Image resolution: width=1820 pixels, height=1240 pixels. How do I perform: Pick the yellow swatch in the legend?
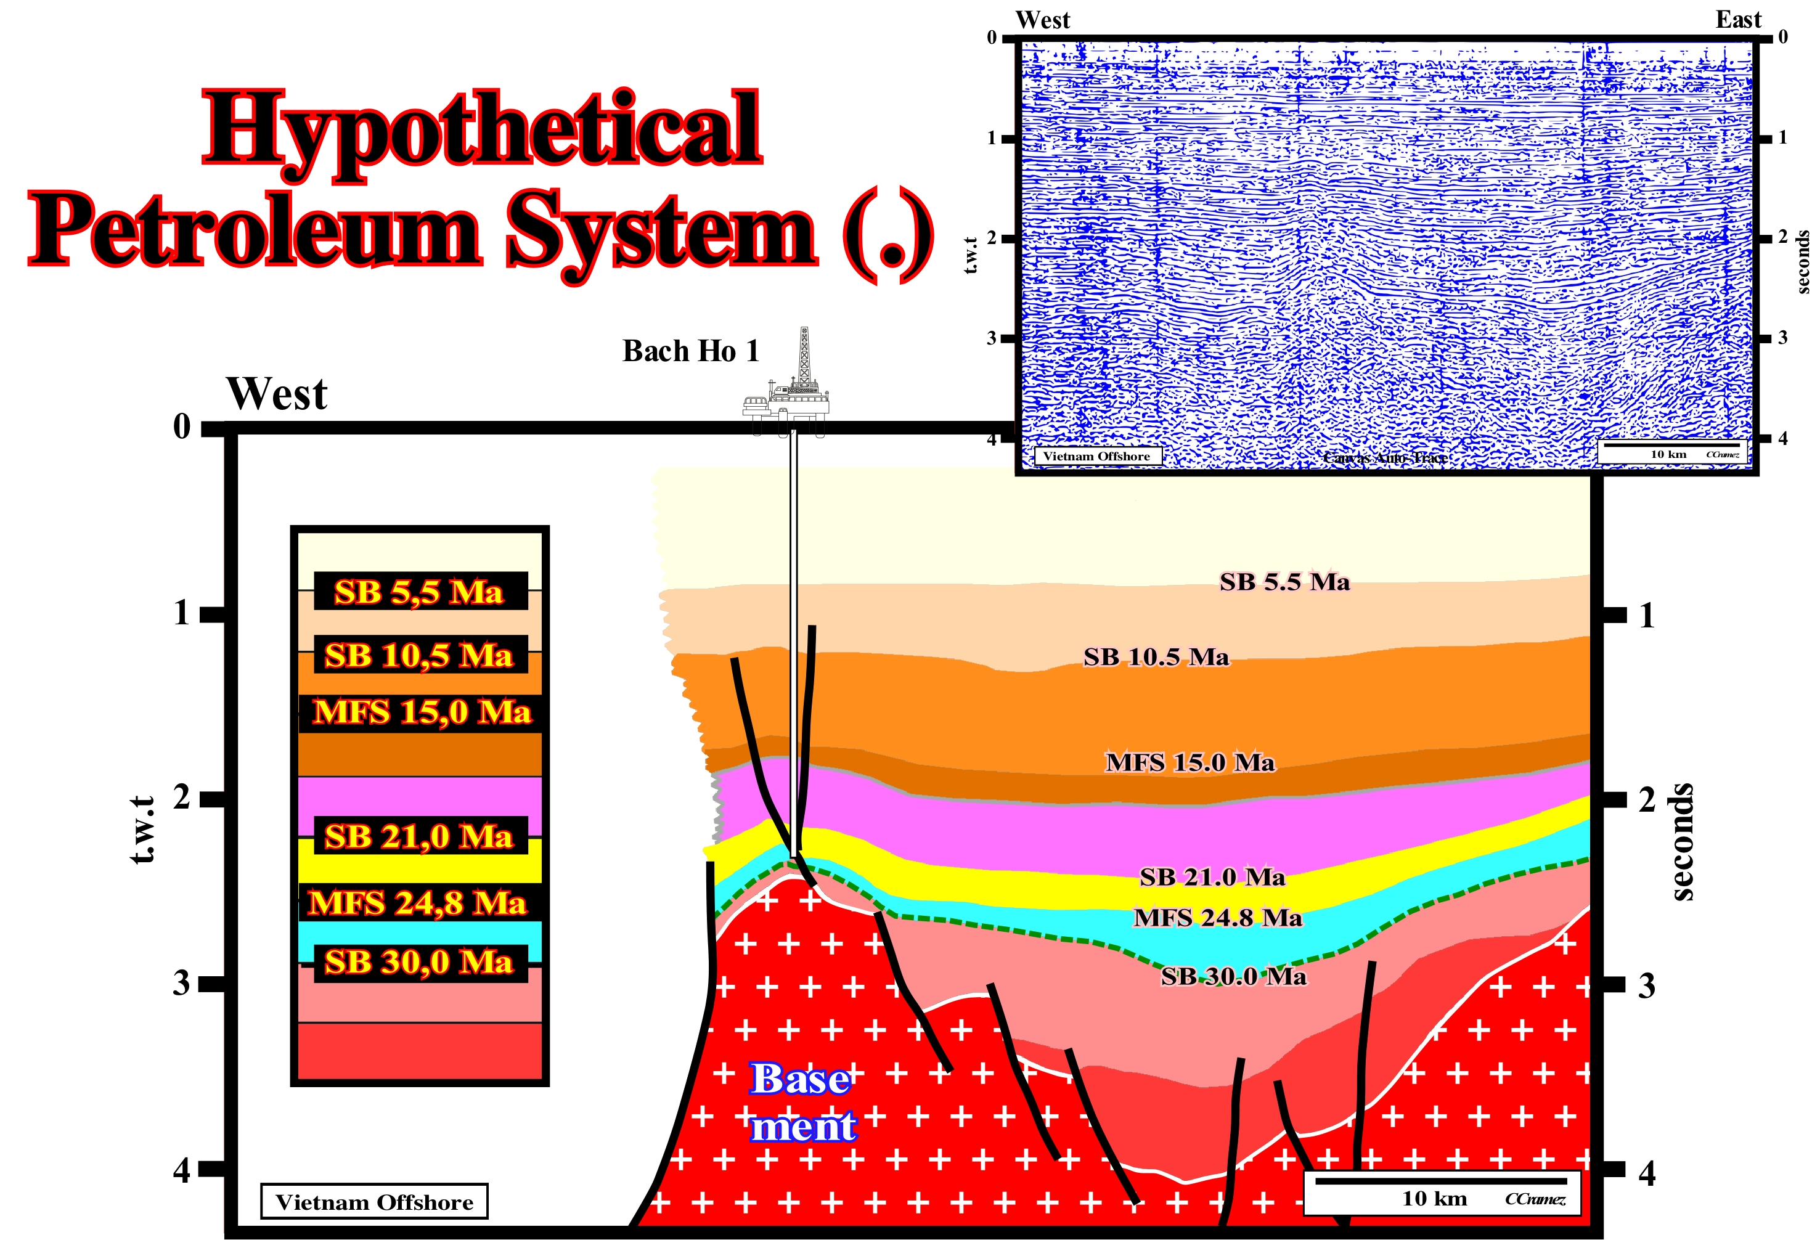[420, 870]
